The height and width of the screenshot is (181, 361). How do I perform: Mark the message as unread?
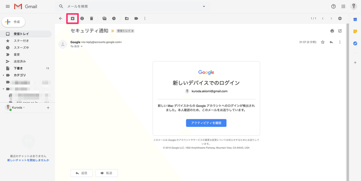(x=104, y=19)
